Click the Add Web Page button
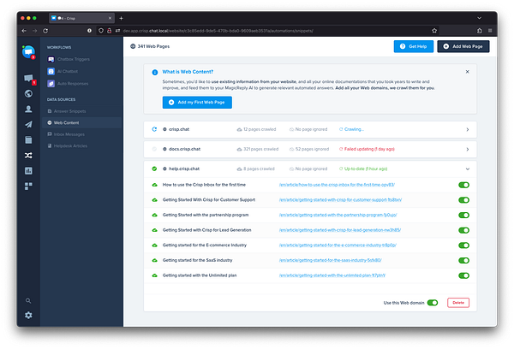The width and height of the screenshot is (514, 349). point(463,46)
